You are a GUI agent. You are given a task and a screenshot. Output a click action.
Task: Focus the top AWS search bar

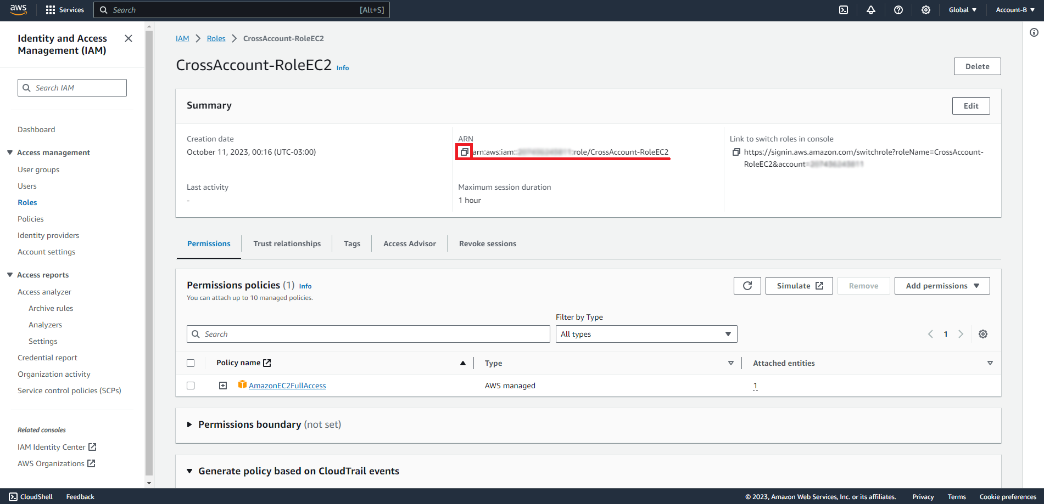[242, 10]
